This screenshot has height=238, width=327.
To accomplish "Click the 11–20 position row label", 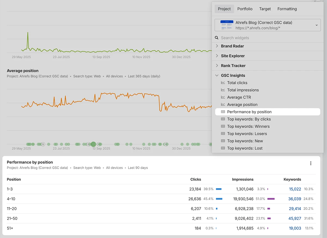I will pyautogui.click(x=12, y=209).
